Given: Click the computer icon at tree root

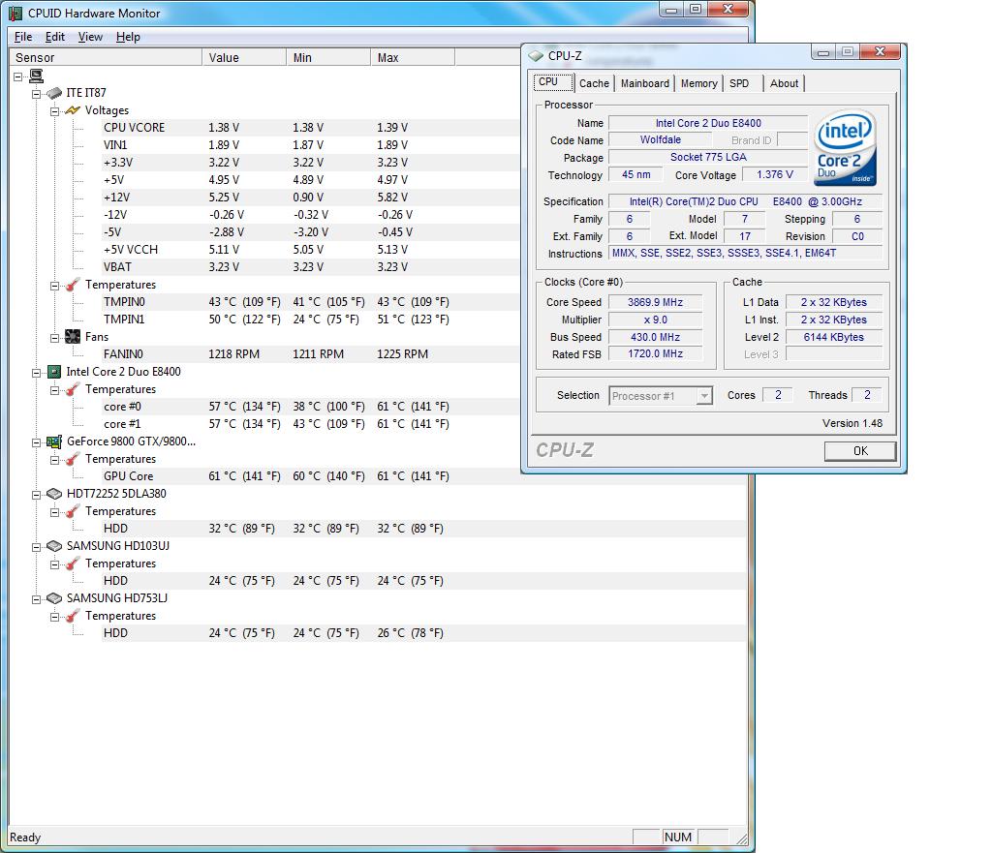Looking at the screenshot, I should point(37,76).
